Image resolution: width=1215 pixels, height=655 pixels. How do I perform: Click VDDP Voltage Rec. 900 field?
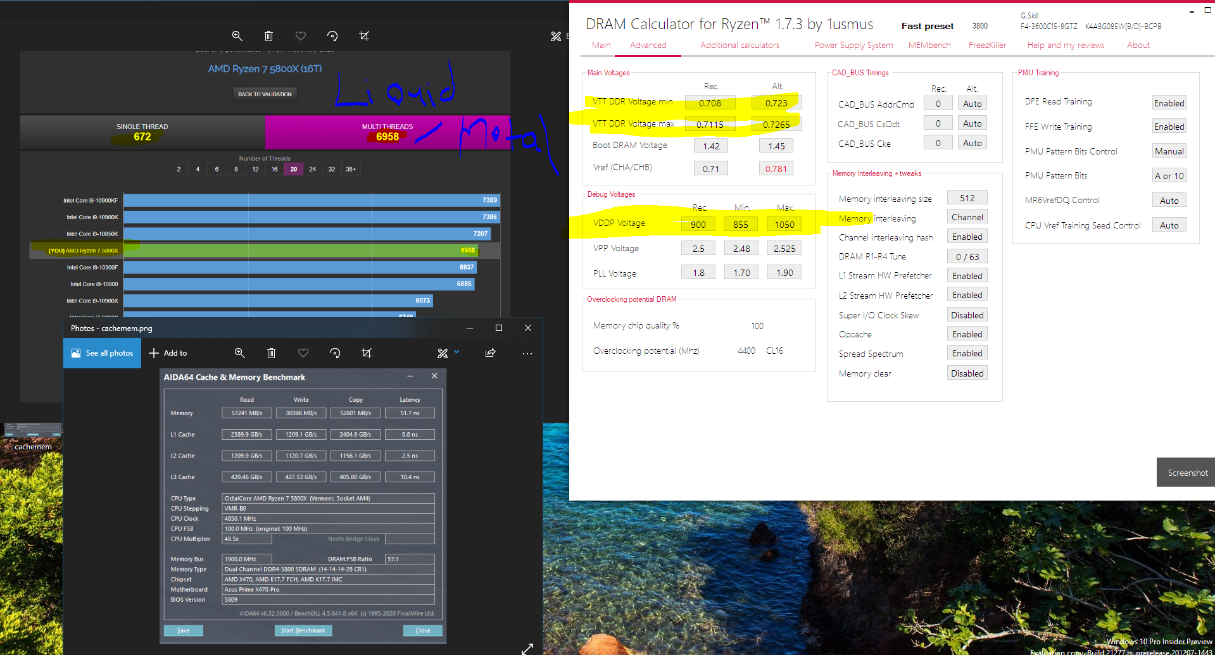coord(698,224)
